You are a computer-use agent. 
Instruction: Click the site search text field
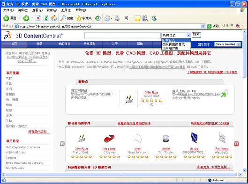[x=122, y=35]
